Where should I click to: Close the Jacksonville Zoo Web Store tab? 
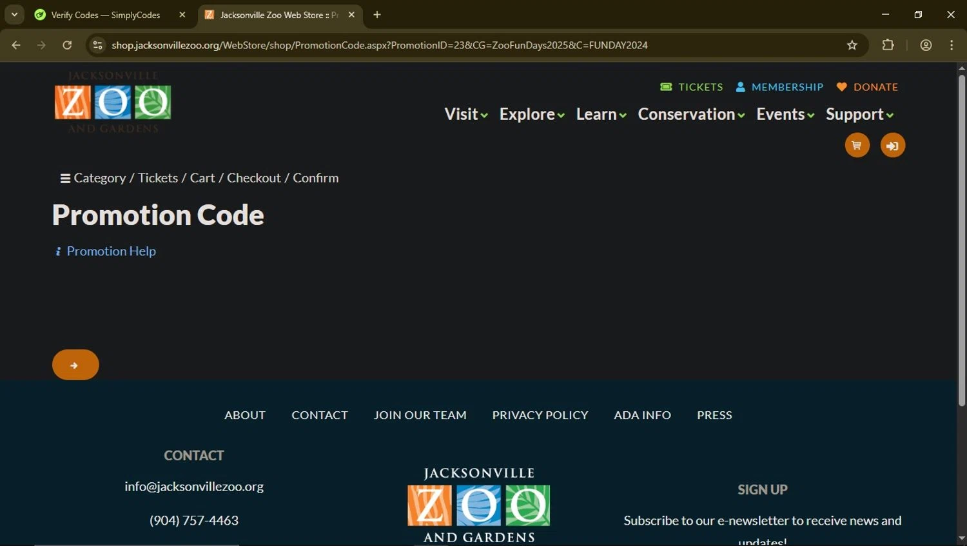[x=351, y=15]
